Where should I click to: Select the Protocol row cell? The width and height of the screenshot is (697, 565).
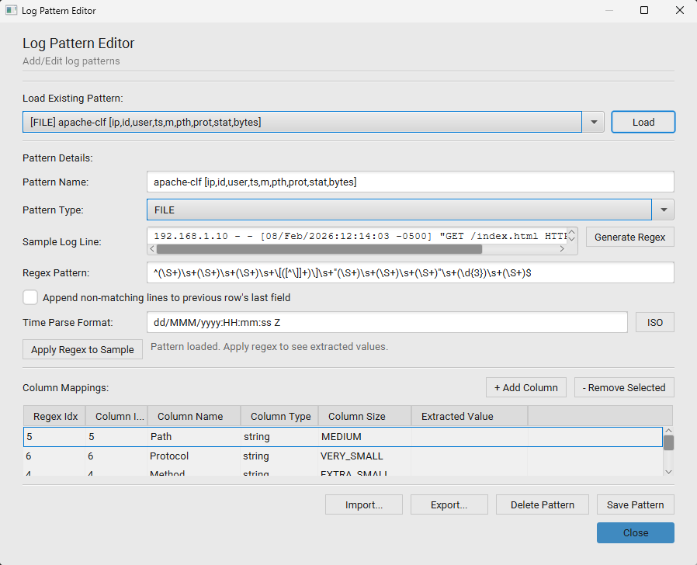(194, 456)
